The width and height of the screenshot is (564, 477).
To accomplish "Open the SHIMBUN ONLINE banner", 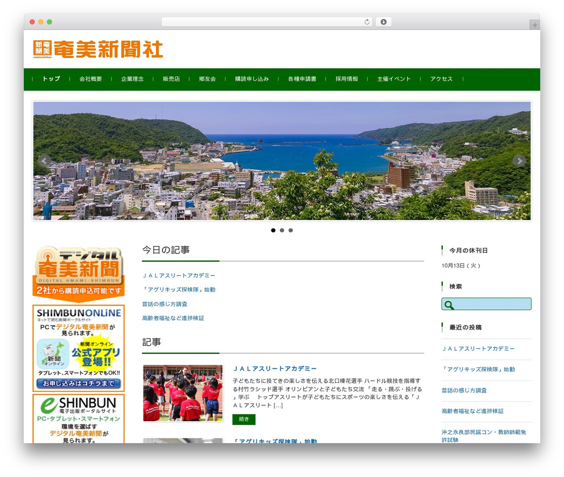I will point(78,348).
